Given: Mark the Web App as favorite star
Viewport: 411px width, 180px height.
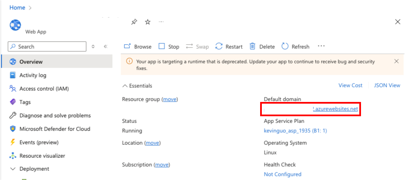Looking at the screenshot, I should (148, 22).
